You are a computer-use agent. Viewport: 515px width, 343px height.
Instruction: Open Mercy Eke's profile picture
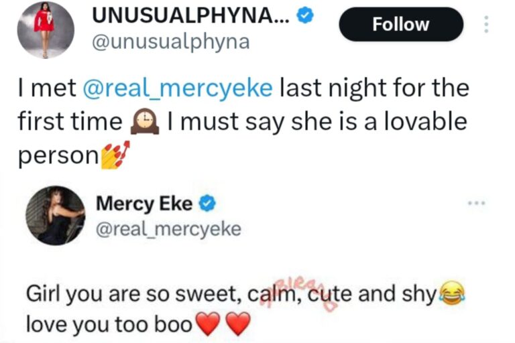pyautogui.click(x=56, y=216)
